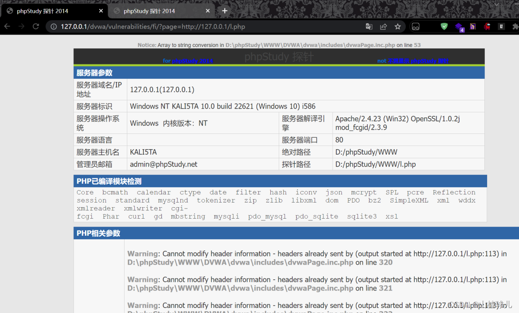Click the 服务器参数 section header
The width and height of the screenshot is (519, 313).
[x=279, y=73]
